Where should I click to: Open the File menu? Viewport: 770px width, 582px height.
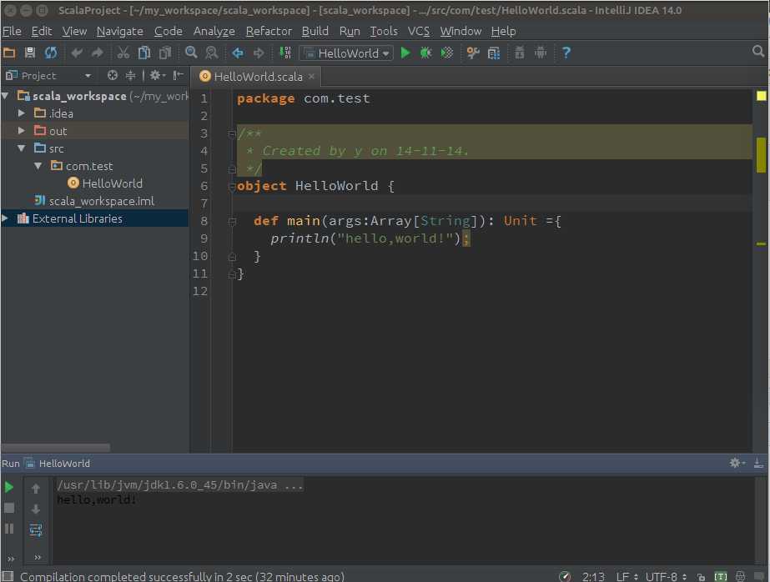pyautogui.click(x=12, y=31)
